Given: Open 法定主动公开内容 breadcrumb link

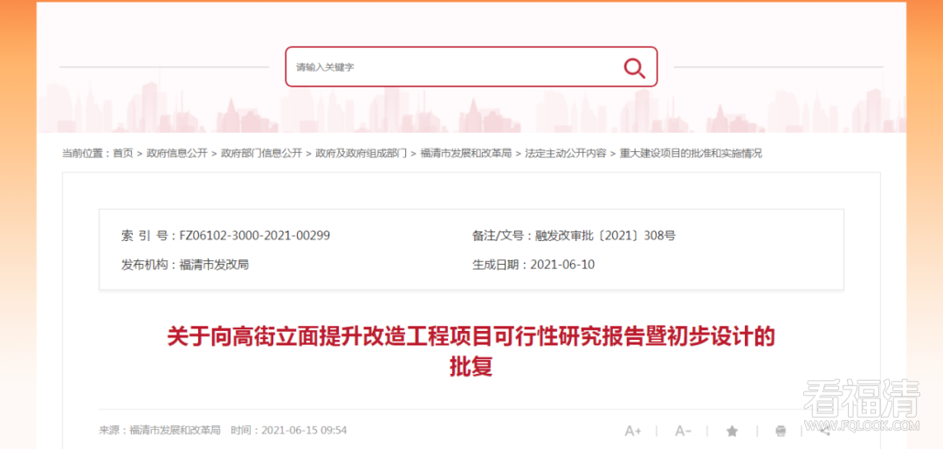Looking at the screenshot, I should tap(565, 153).
